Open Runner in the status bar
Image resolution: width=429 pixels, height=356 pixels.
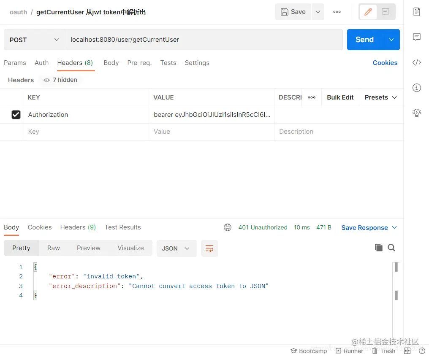[349, 351]
